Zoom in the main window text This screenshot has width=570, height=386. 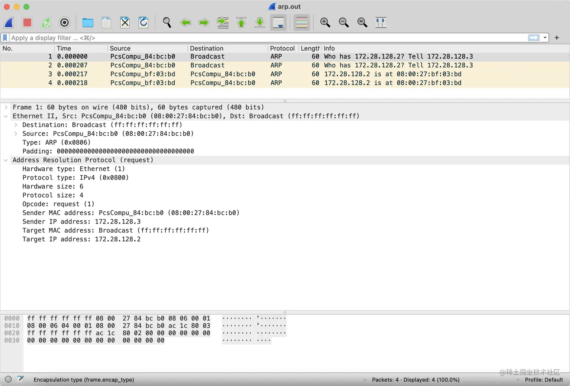pos(325,23)
